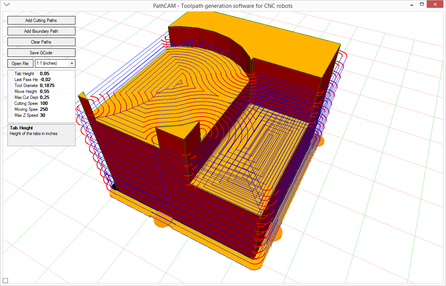Click the Add Boundary Path button
Viewport: 446px width, 286px height.
coord(41,31)
